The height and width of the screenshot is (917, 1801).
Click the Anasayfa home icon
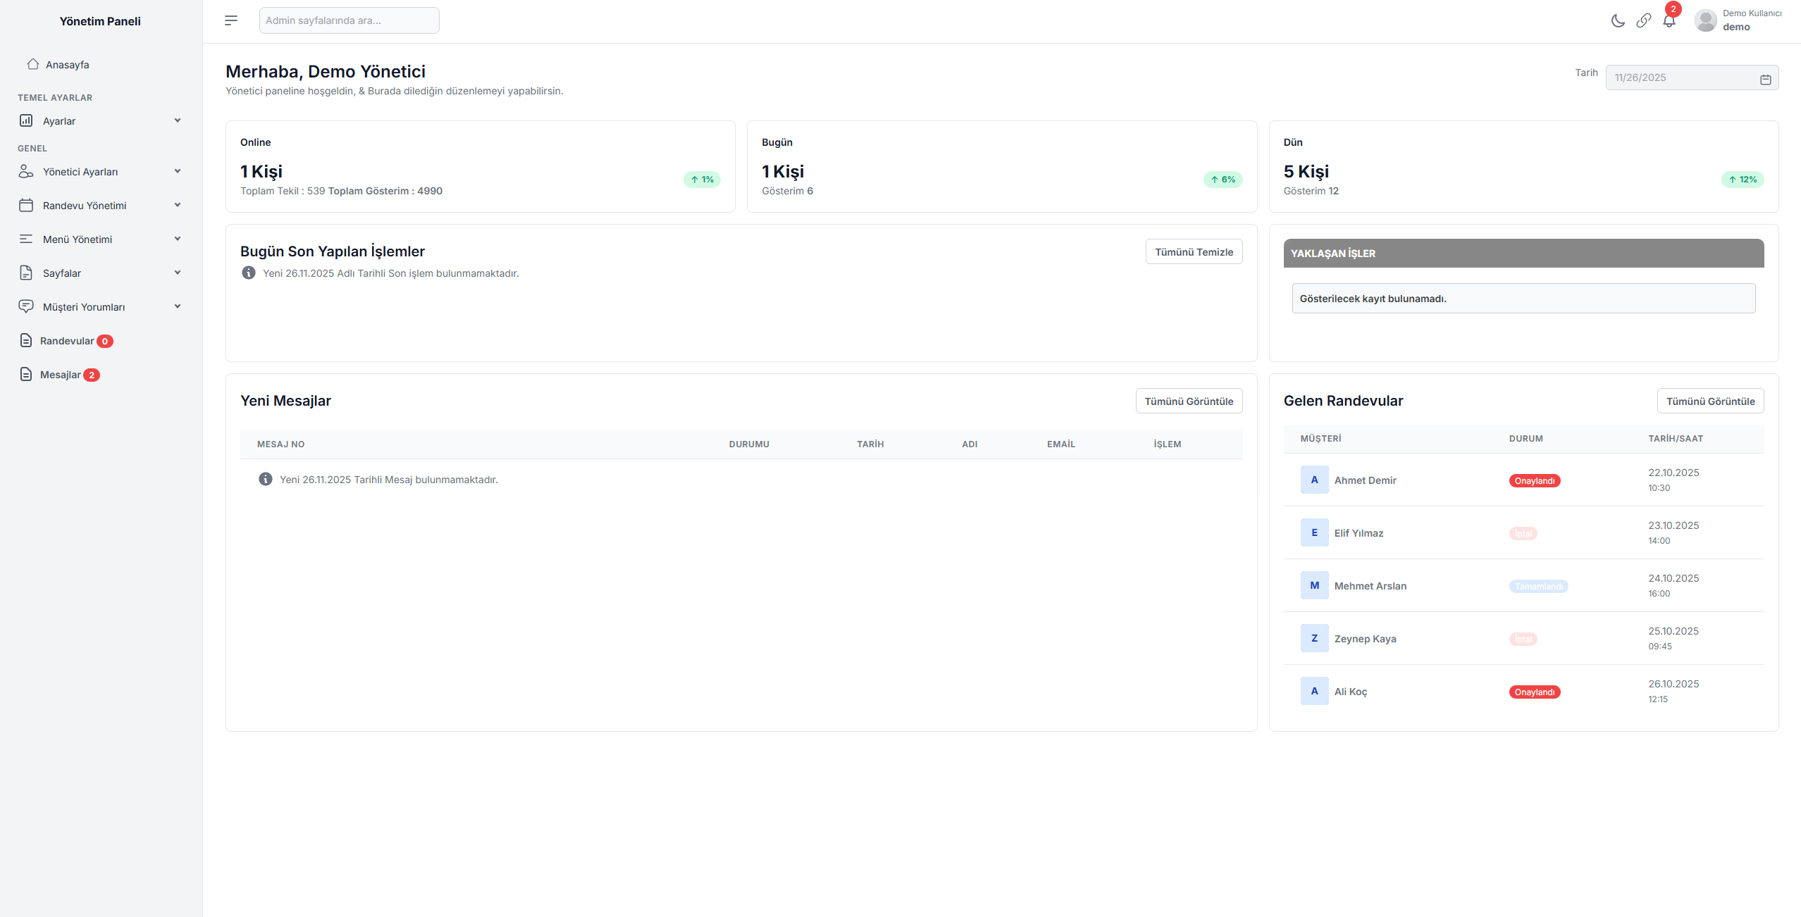(x=32, y=64)
